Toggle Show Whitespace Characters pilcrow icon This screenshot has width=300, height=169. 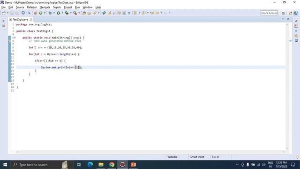point(129,13)
